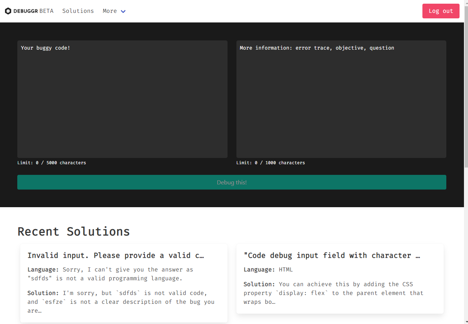Expand the More navigation dropdown

pos(110,11)
